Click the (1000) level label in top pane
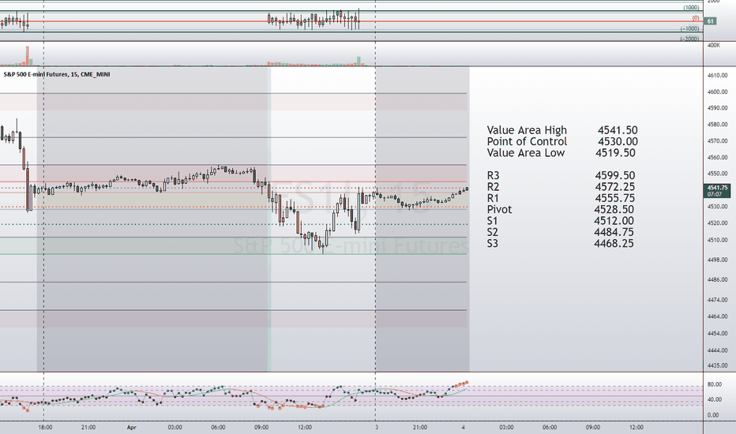 click(x=691, y=8)
